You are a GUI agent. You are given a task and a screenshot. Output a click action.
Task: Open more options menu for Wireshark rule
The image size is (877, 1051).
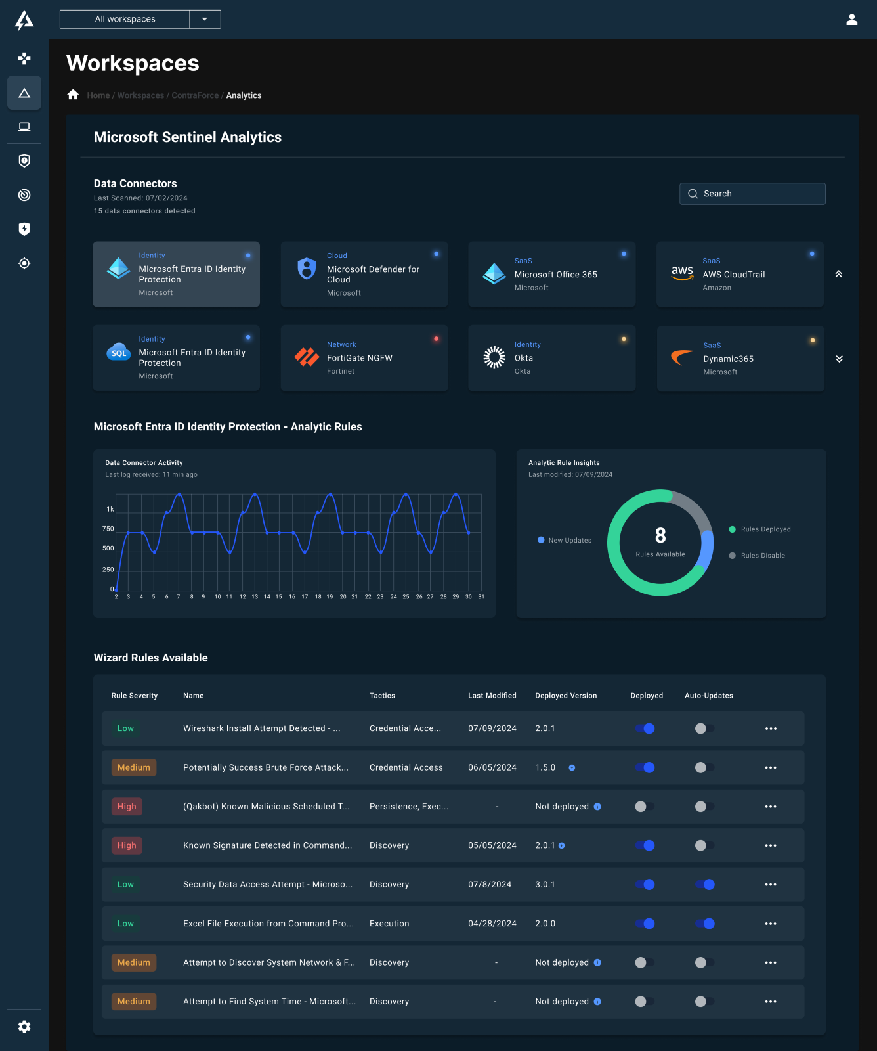pyautogui.click(x=771, y=728)
